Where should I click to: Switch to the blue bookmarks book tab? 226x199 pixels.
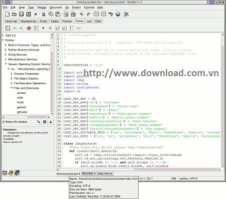(x=17, y=173)
